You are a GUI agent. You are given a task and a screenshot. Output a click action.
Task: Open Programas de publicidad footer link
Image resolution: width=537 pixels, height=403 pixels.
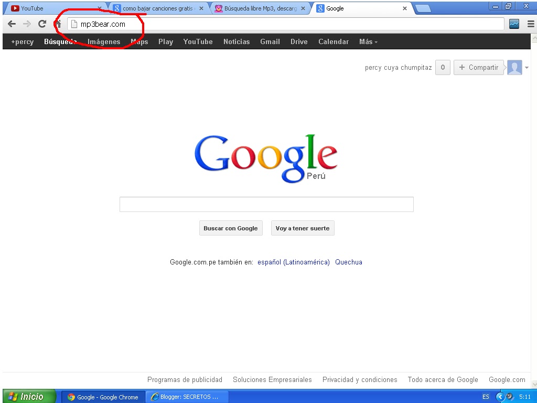[x=185, y=380]
